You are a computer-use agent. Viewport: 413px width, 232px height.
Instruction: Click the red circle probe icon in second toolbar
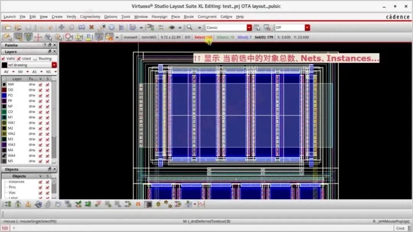click(x=69, y=37)
